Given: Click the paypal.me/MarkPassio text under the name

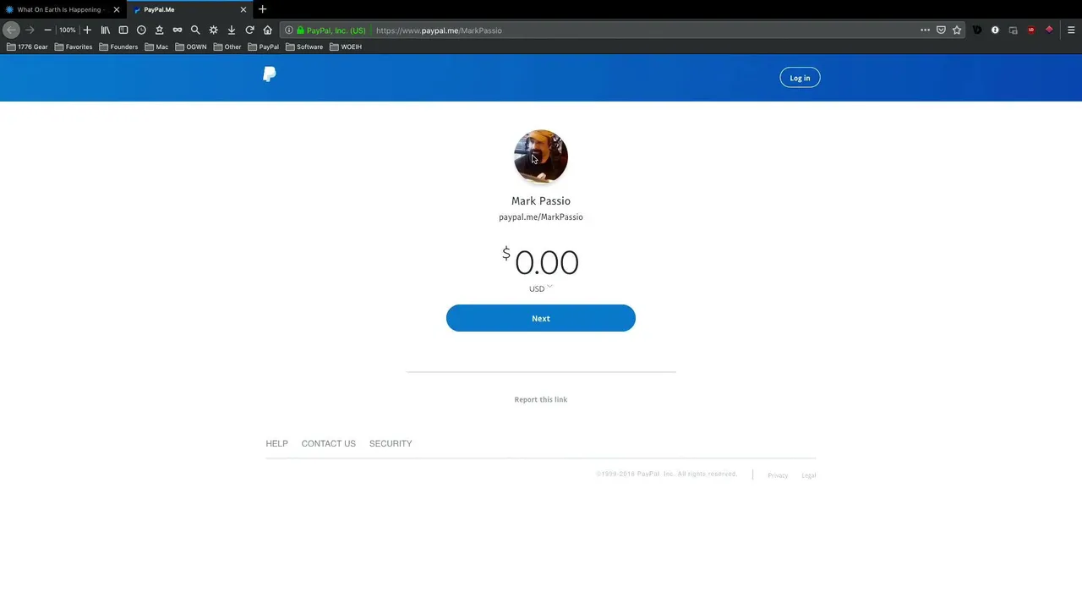Looking at the screenshot, I should coord(541,217).
